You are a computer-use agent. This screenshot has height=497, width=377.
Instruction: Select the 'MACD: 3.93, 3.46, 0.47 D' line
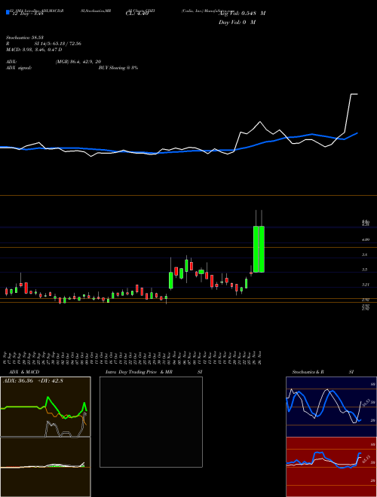tap(34, 50)
